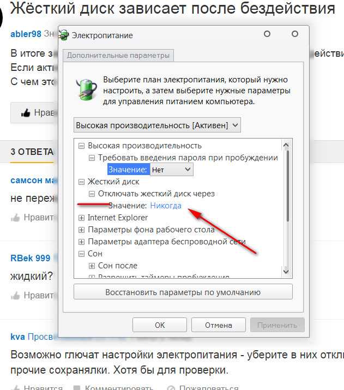The height and width of the screenshot is (390, 344).
Task: Click the left title-bar circle button of dialog
Action: (267, 34)
